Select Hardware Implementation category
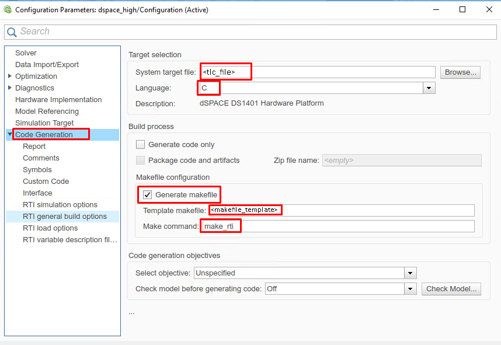501x345 pixels. point(58,100)
